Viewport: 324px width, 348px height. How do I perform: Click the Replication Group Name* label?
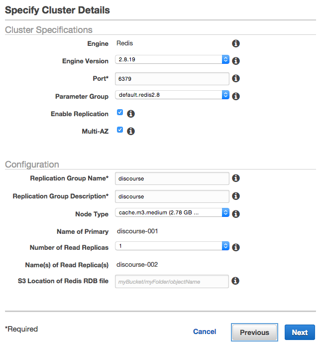[x=69, y=178]
